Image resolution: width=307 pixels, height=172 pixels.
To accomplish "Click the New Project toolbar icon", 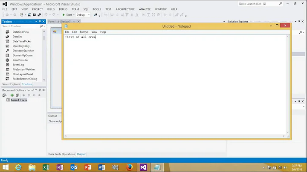I will (x=22, y=15).
